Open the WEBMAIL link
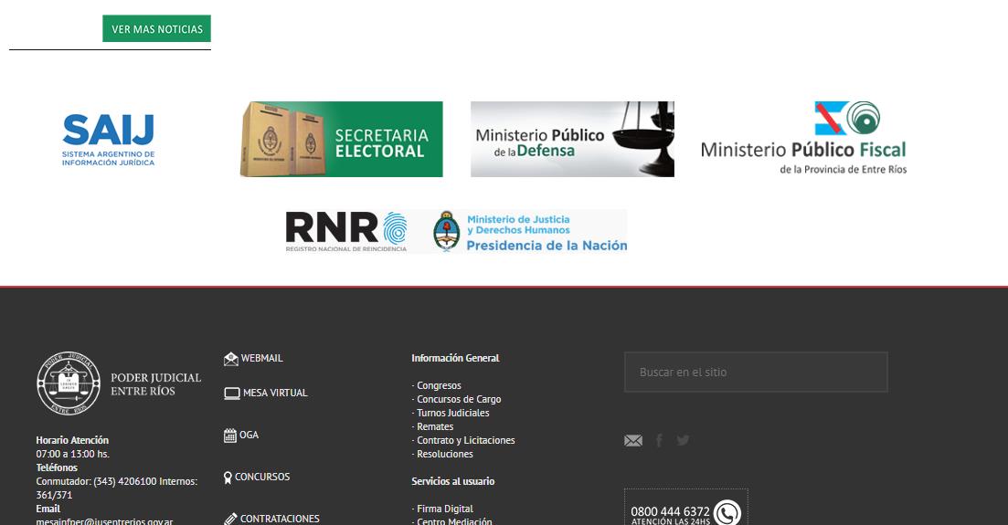 pyautogui.click(x=261, y=358)
